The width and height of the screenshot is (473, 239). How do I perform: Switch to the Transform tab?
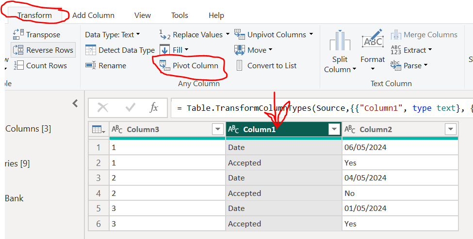pyautogui.click(x=34, y=15)
